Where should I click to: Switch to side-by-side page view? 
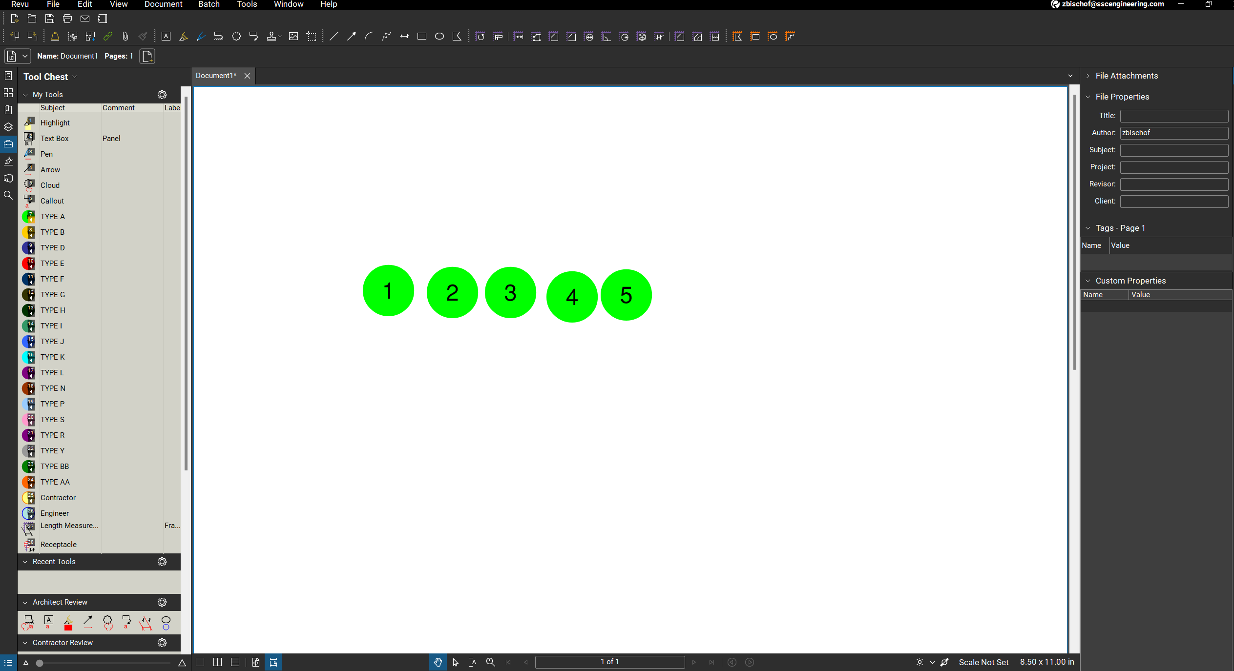point(217,662)
